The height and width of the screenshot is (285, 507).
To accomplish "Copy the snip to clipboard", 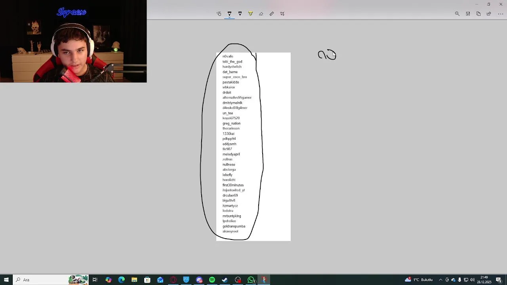I will [478, 14].
